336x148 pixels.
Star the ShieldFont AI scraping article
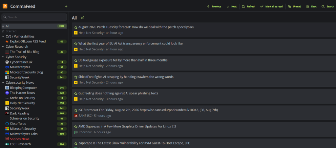tap(76, 77)
